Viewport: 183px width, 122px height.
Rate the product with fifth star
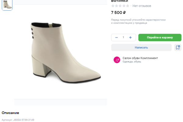pos(127,6)
